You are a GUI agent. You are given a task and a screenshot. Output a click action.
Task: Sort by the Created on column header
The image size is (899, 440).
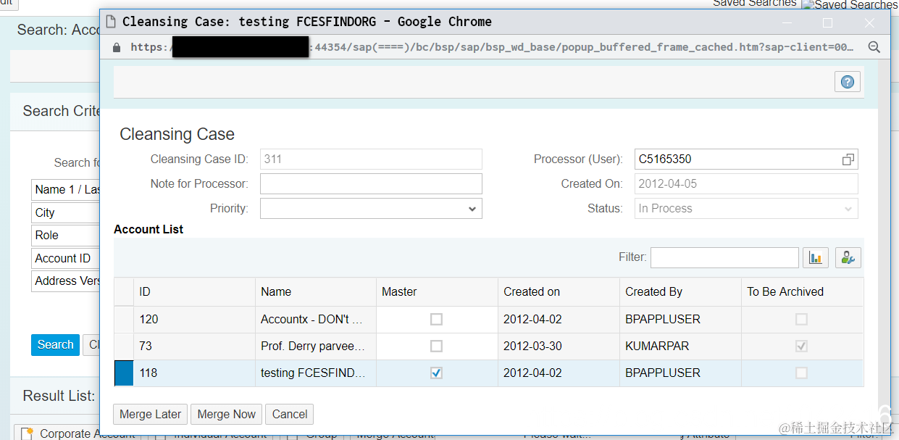(x=559, y=291)
